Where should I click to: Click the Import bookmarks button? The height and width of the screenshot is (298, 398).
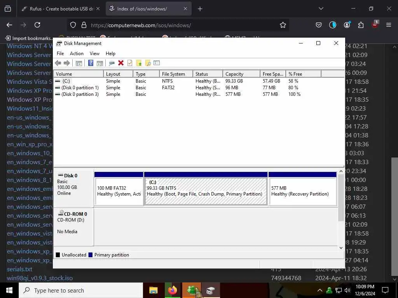pos(29,38)
